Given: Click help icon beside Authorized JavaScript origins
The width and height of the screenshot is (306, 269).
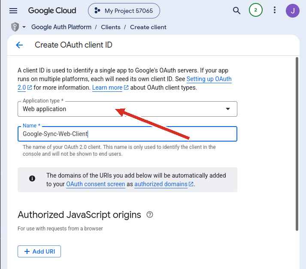Looking at the screenshot, I should point(150,215).
